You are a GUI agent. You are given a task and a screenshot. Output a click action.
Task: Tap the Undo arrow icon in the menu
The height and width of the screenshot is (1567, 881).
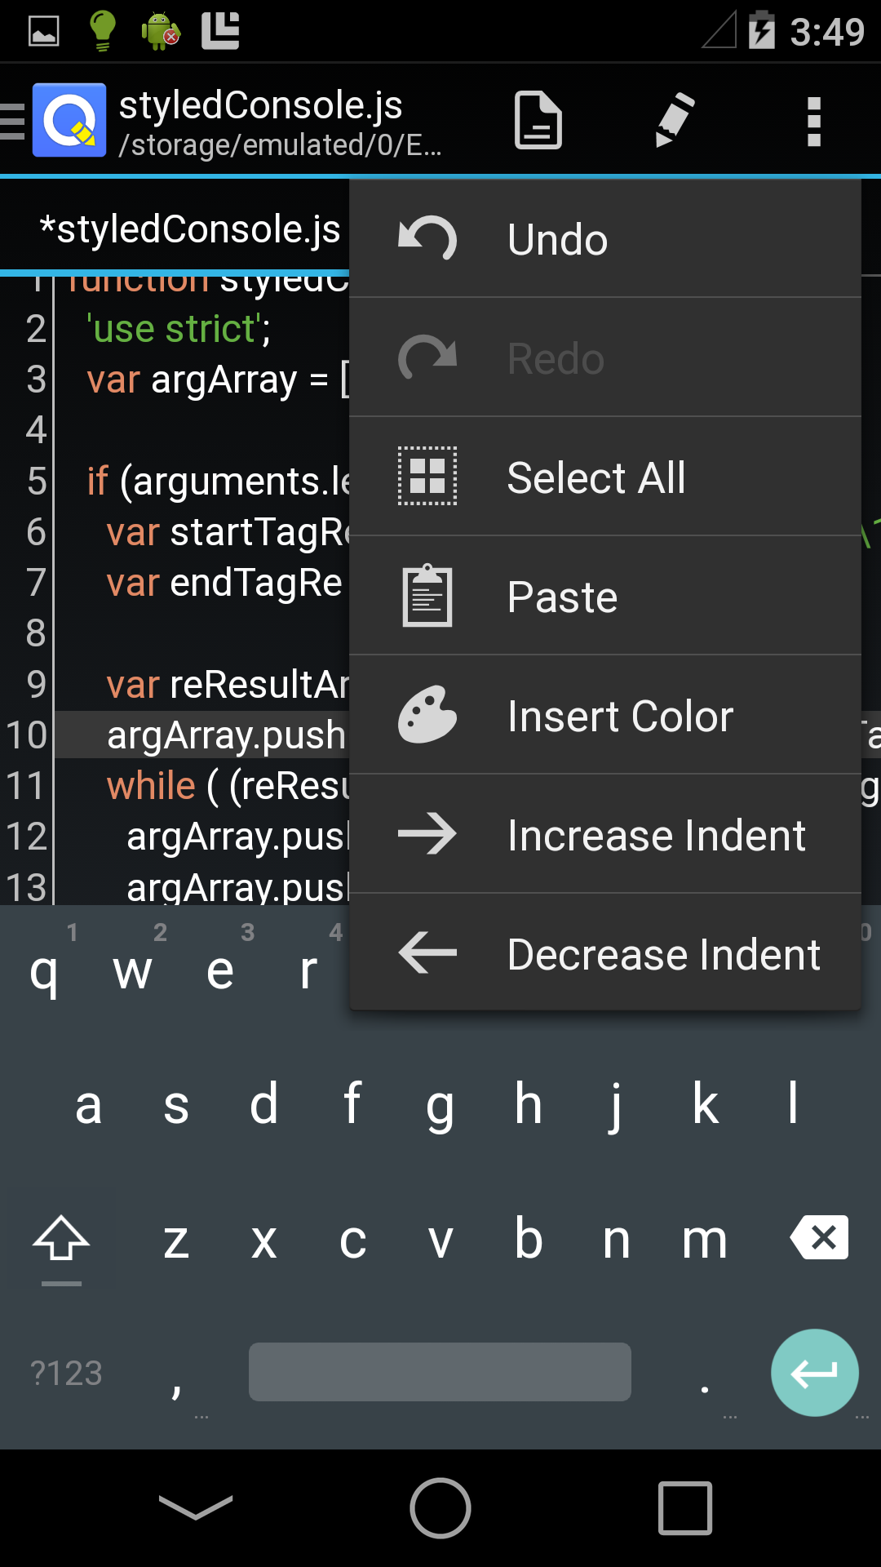pyautogui.click(x=427, y=238)
